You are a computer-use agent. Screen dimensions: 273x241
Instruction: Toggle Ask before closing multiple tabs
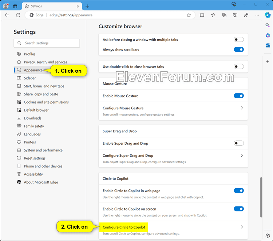click(x=238, y=40)
